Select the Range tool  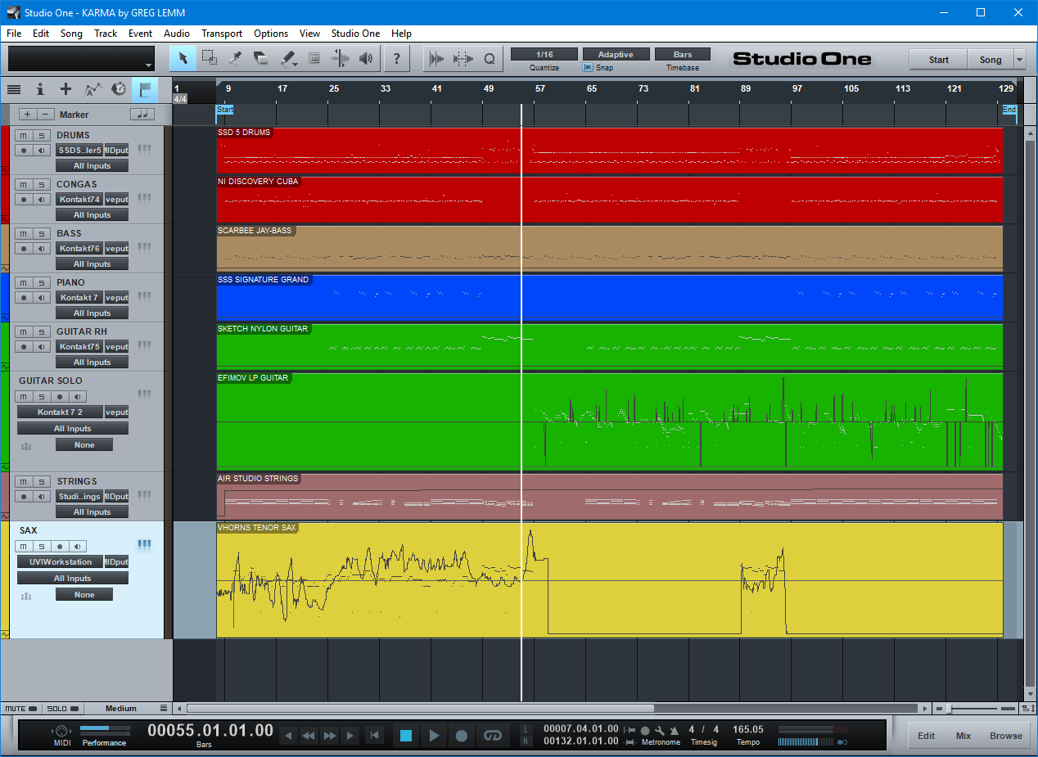210,58
